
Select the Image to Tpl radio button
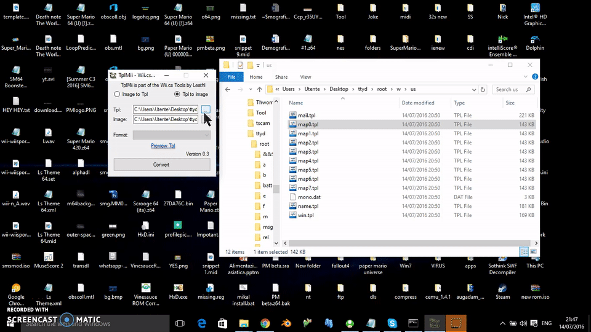(117, 94)
